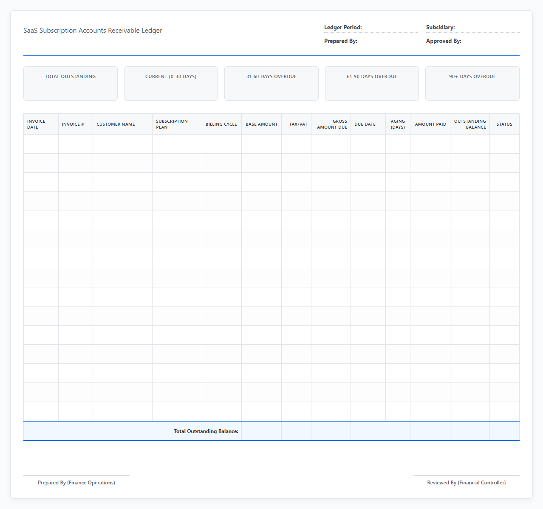Click the Outstanding Balance column header

tap(470, 124)
